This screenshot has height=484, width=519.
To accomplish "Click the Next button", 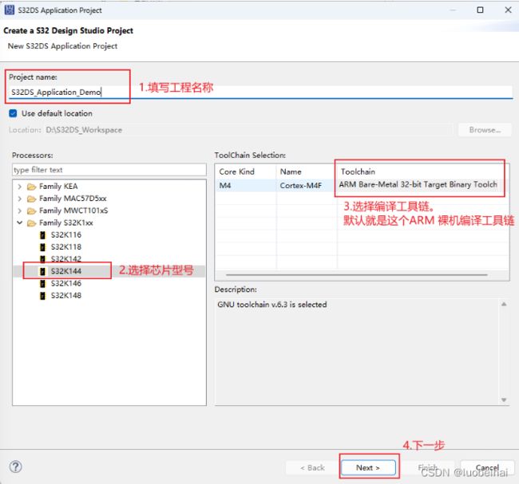I will pos(368,467).
